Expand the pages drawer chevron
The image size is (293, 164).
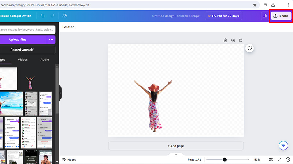pos(176,155)
